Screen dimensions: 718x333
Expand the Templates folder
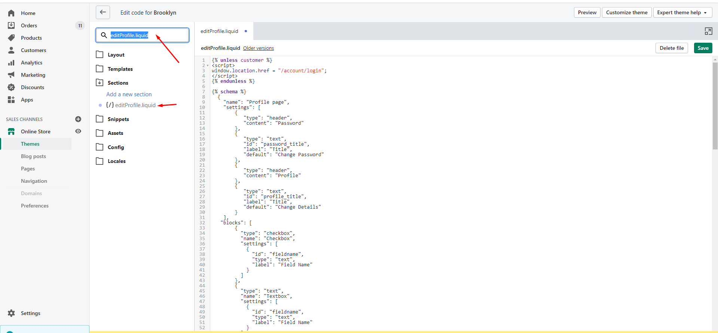click(x=114, y=69)
